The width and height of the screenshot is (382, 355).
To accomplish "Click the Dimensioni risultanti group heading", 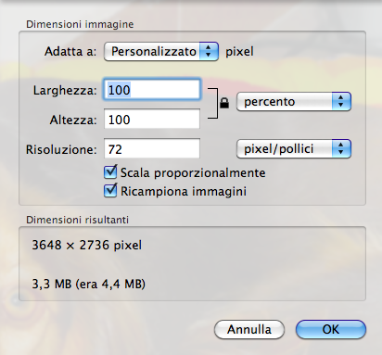I will pos(77,220).
